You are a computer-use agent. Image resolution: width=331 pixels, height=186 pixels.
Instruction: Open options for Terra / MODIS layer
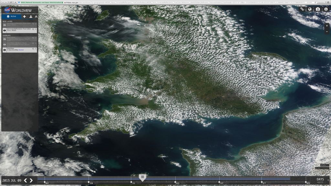[33, 29]
